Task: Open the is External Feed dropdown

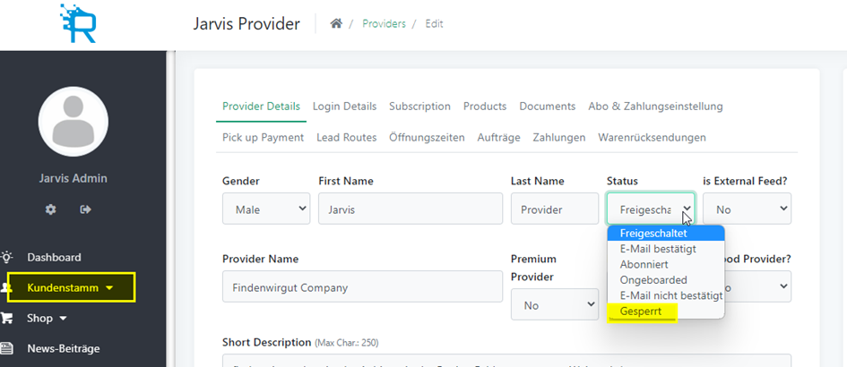Action: click(x=748, y=209)
